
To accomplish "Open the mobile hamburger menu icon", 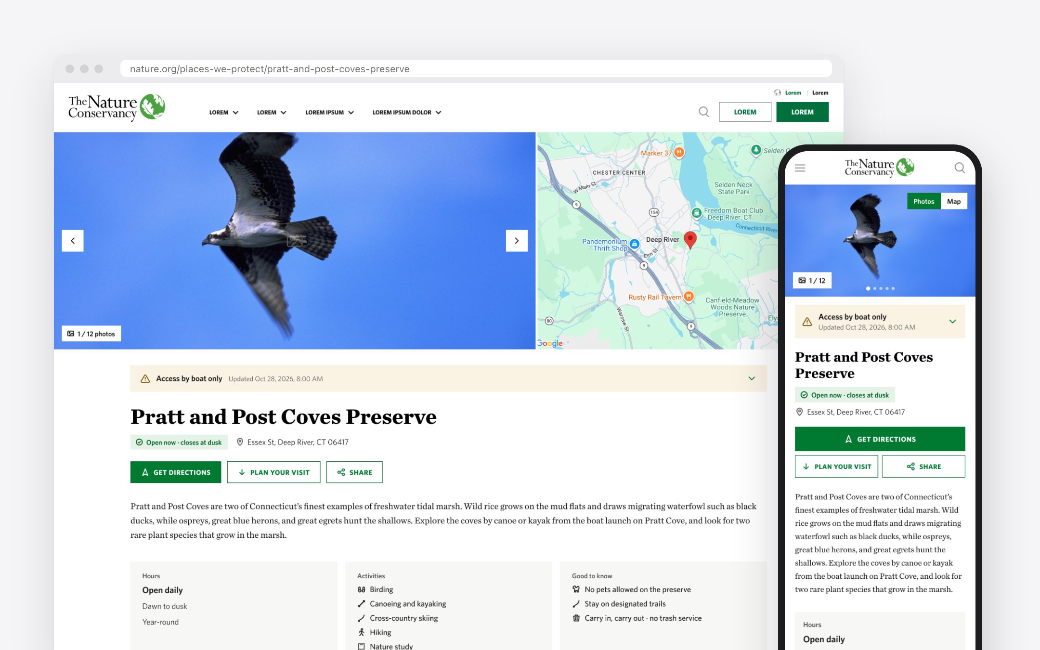I will tap(800, 168).
